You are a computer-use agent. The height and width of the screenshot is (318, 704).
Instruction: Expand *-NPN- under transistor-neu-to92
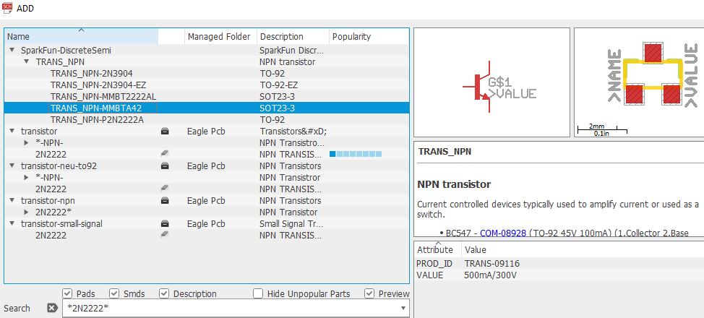point(27,177)
